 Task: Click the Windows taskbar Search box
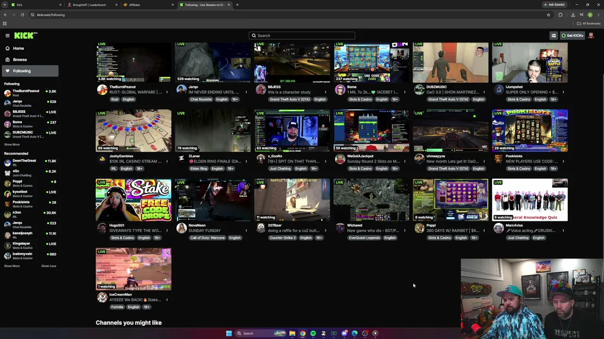point(261,333)
